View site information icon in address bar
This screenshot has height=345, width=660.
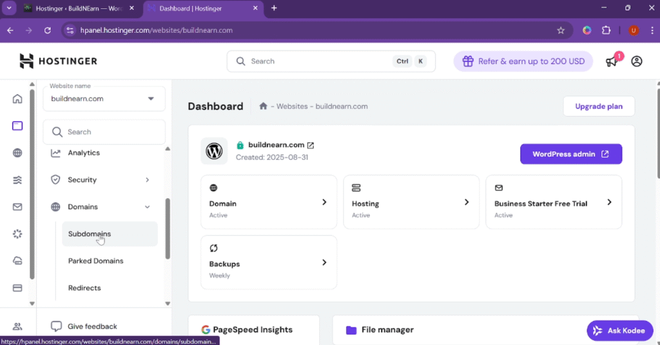[x=70, y=30]
